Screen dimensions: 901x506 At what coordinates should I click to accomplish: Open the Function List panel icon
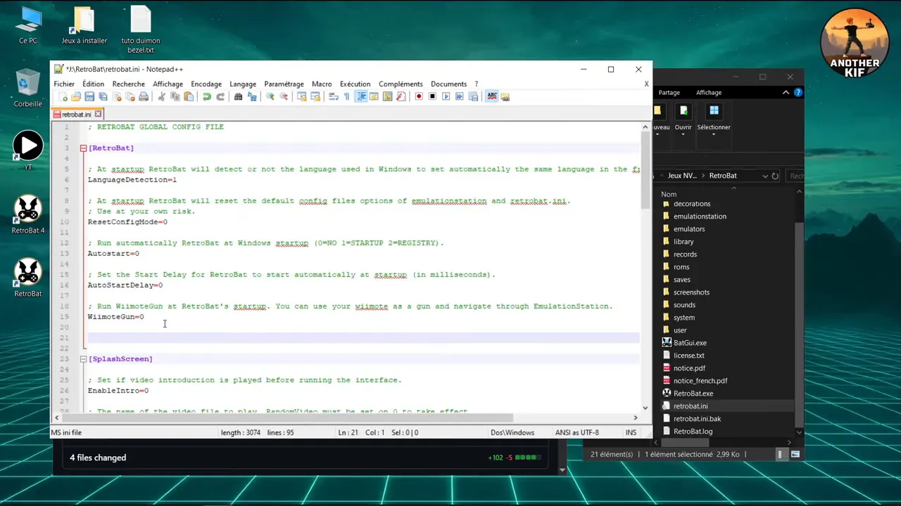click(401, 97)
